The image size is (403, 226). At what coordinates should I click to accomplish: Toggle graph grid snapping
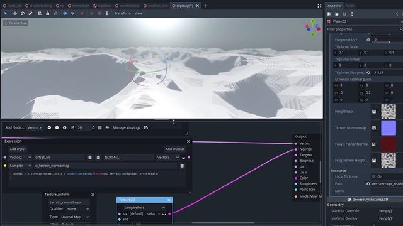tap(72, 127)
